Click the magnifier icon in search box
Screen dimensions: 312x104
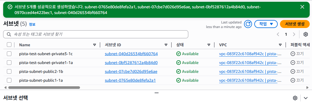(x=9, y=34)
